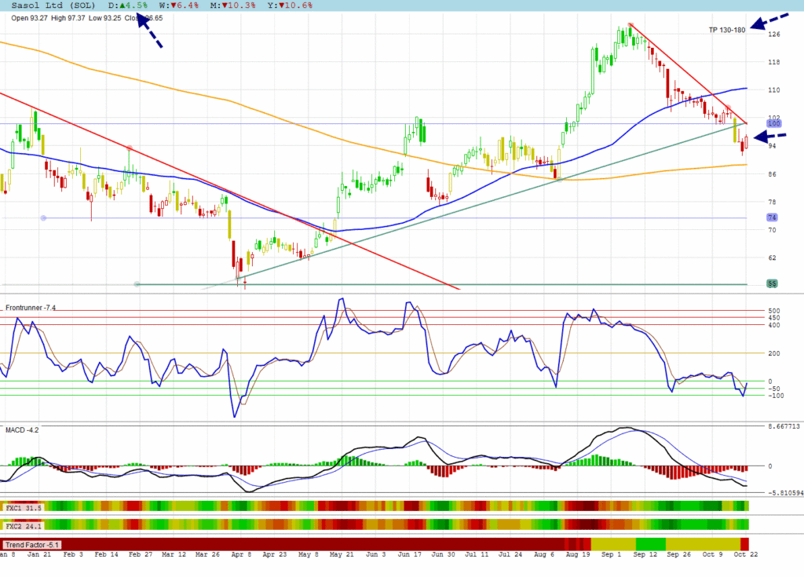Click the Trend Factor -5.1 label
The width and height of the screenshot is (804, 577).
[32, 544]
